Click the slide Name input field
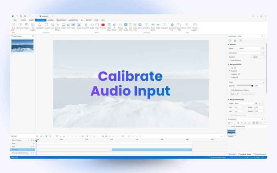This screenshot has width=277, height=173. click(250, 48)
